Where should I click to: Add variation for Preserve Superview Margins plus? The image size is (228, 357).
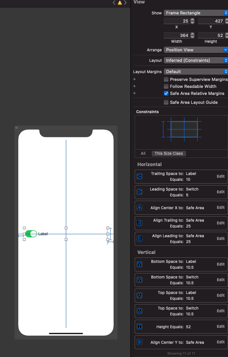click(x=134, y=79)
